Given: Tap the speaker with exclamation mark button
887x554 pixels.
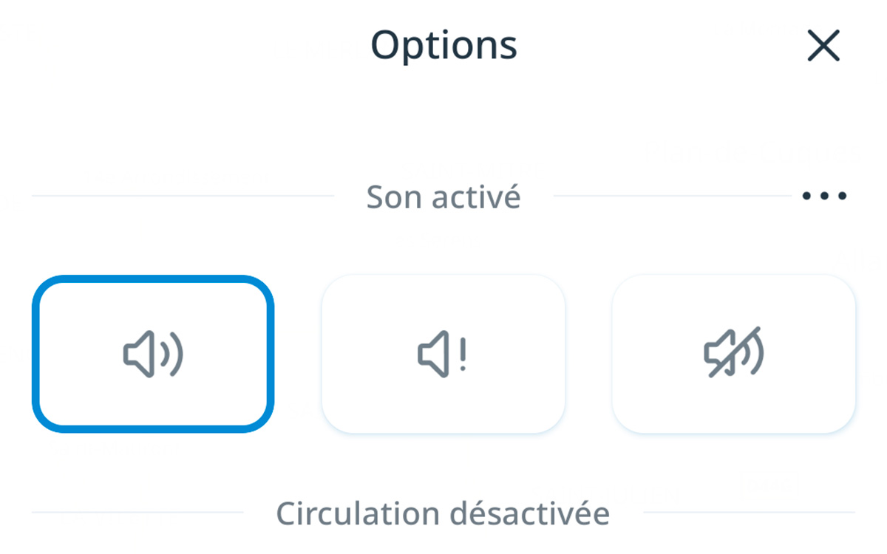Looking at the screenshot, I should point(443,354).
